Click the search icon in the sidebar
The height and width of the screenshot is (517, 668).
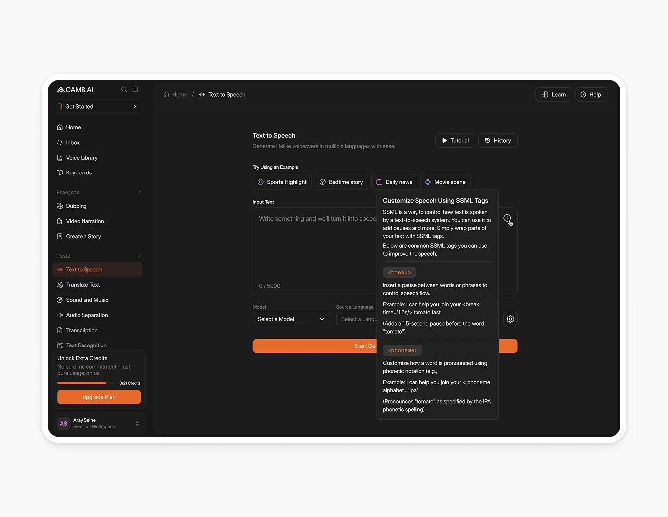124,89
